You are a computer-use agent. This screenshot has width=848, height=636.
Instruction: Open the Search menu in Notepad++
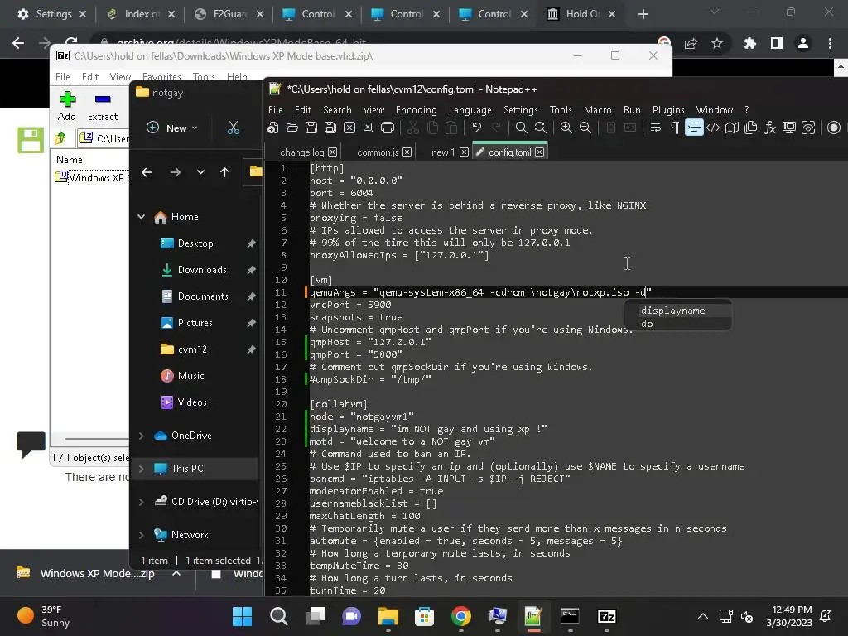tap(338, 110)
